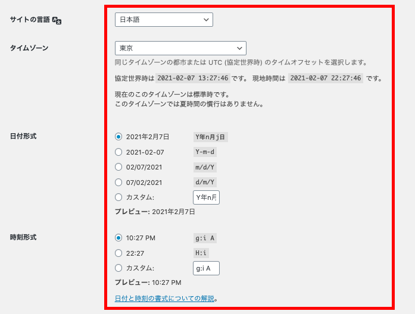The image size is (415, 314).
Task: Open the 日付と時刻の書式についての解説 link
Action: tap(164, 299)
